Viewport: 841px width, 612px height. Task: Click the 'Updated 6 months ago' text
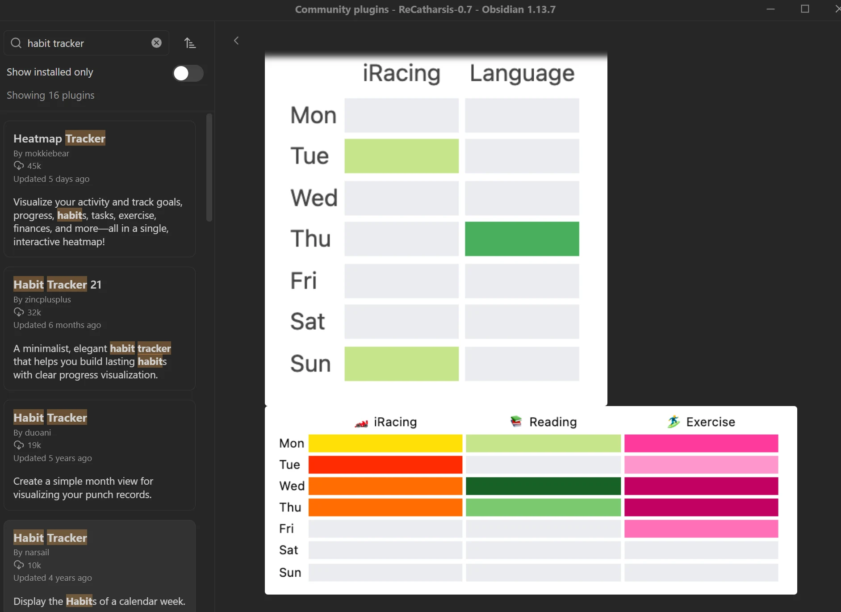pos(57,325)
